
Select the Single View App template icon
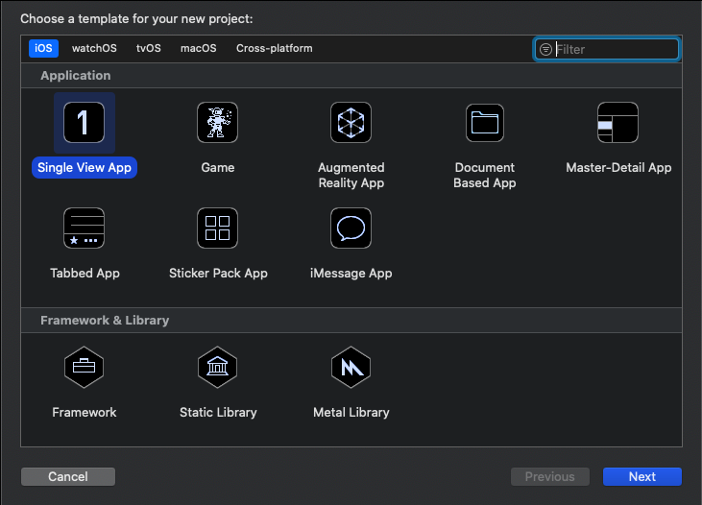85,122
